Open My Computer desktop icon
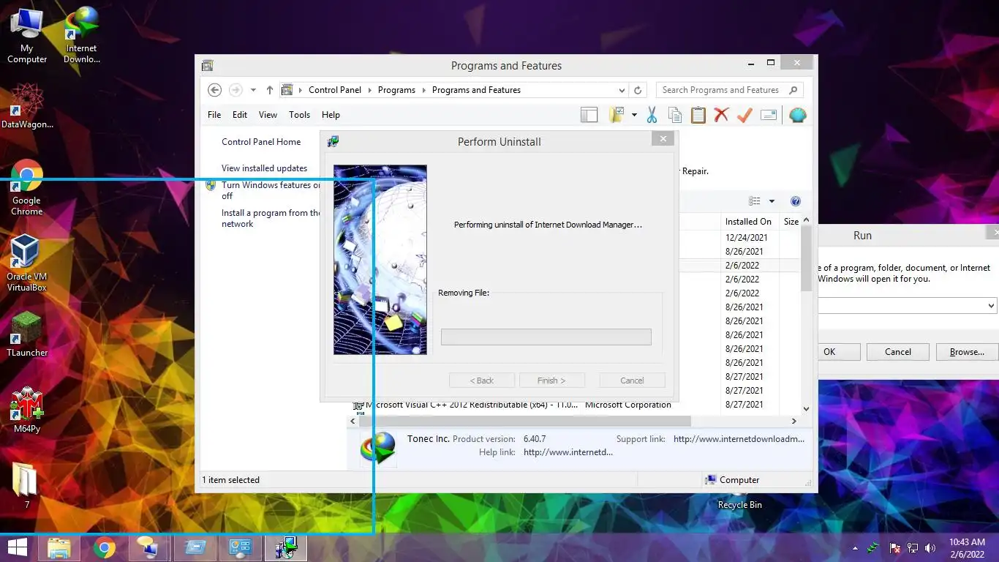This screenshot has height=562, width=999. (x=27, y=36)
